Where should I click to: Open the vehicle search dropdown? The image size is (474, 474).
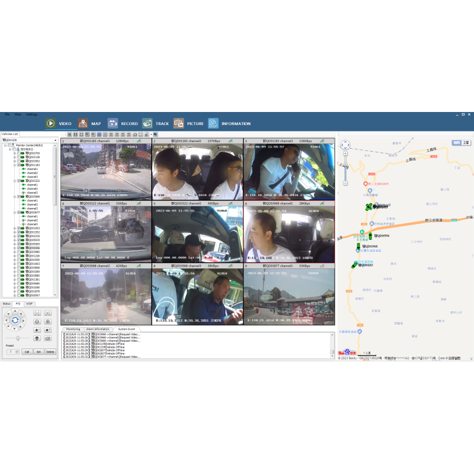tap(55, 140)
